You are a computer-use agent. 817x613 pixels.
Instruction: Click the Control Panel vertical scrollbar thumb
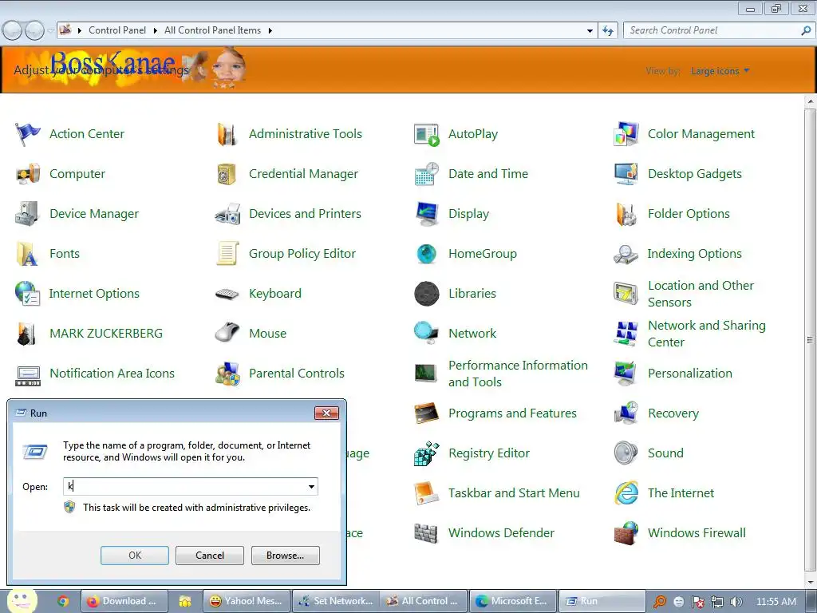[x=810, y=339]
